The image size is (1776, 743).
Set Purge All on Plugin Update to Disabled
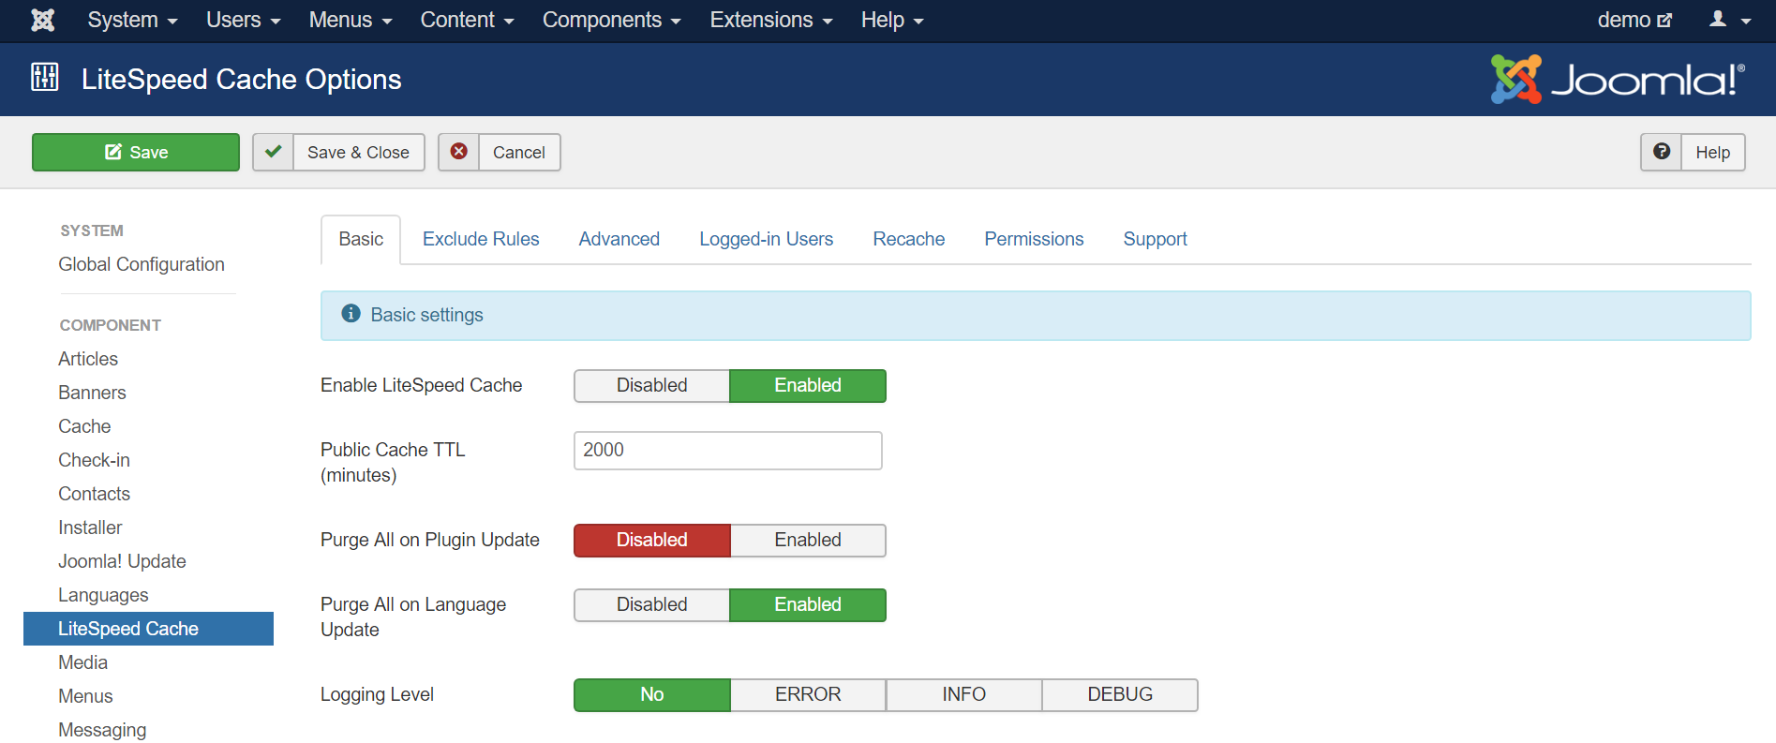click(x=652, y=540)
